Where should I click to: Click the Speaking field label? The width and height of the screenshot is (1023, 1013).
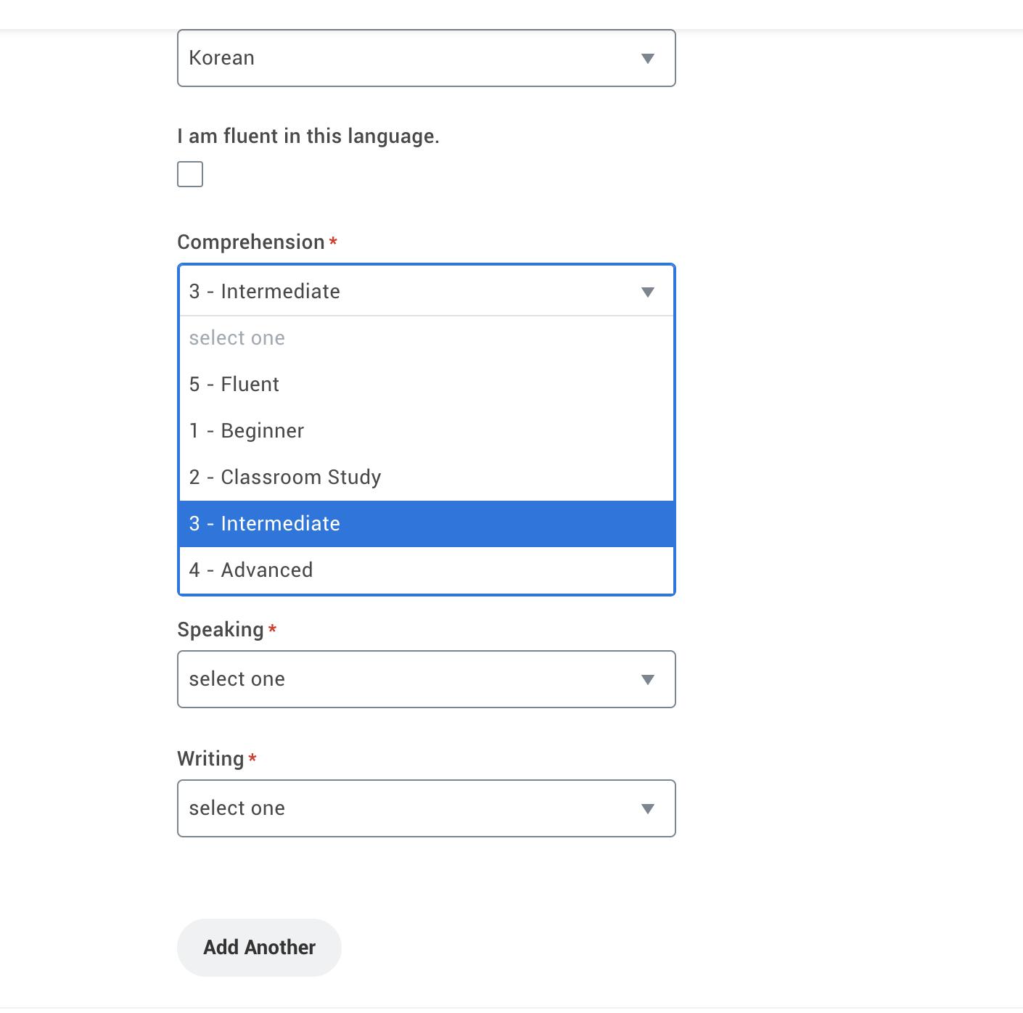[220, 630]
